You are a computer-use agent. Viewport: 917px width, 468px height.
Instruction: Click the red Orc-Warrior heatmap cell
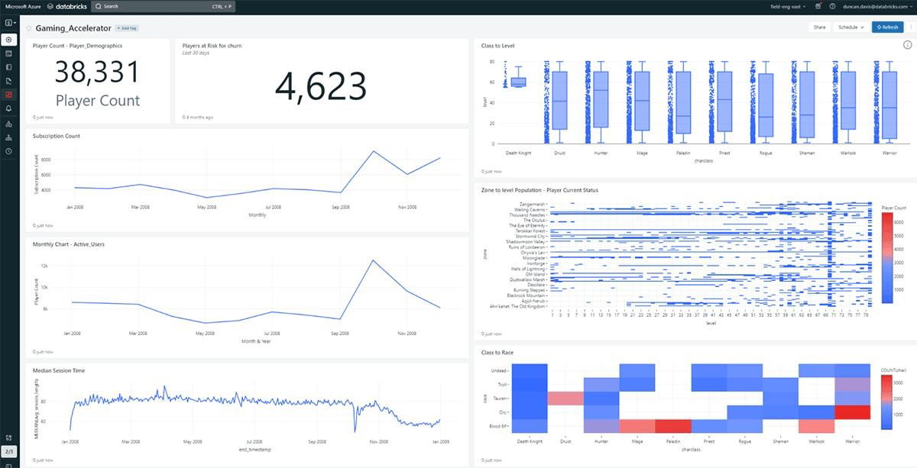[x=853, y=412]
